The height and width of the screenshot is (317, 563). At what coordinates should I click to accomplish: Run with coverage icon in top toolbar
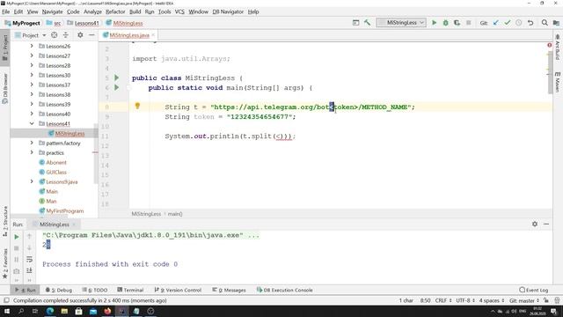click(x=457, y=23)
